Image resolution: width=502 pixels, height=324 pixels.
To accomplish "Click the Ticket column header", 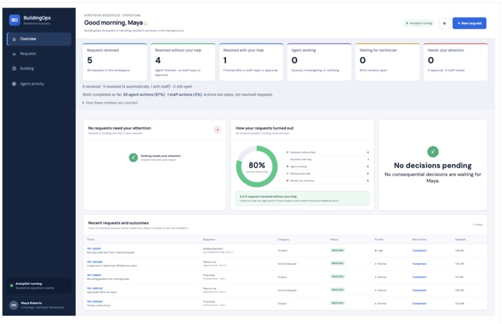I will (90, 239).
